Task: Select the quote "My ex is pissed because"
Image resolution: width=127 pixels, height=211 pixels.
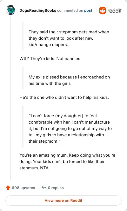Action: point(69,80)
